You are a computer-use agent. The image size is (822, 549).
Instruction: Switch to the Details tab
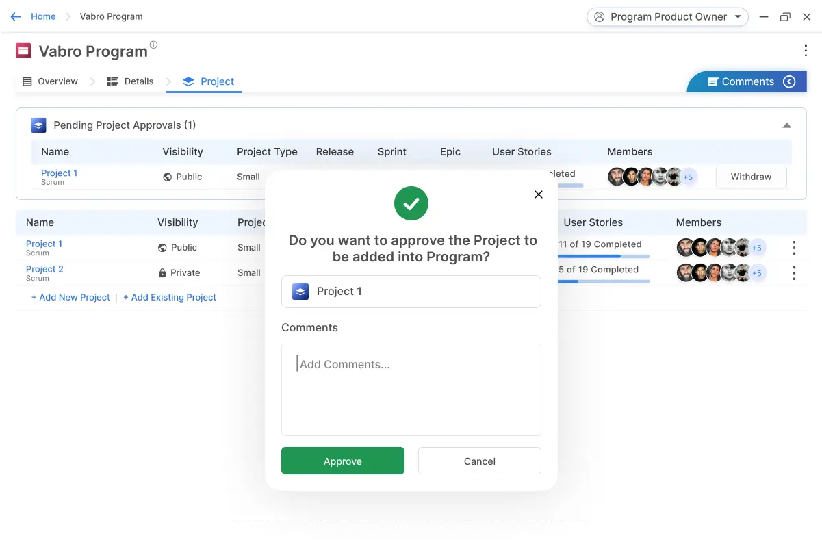pyautogui.click(x=130, y=81)
